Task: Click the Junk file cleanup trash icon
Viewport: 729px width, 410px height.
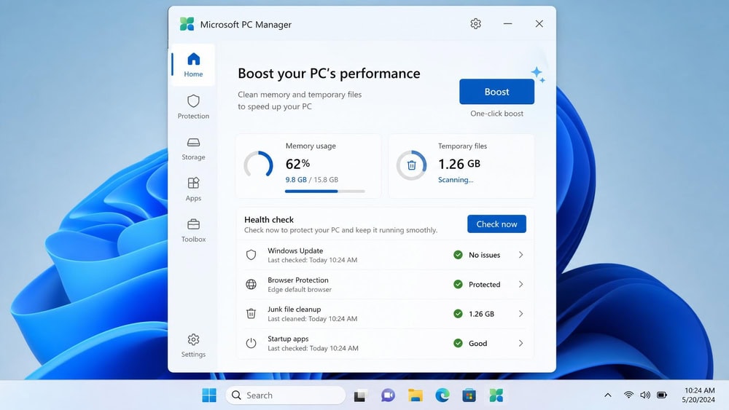Action: [x=251, y=313]
